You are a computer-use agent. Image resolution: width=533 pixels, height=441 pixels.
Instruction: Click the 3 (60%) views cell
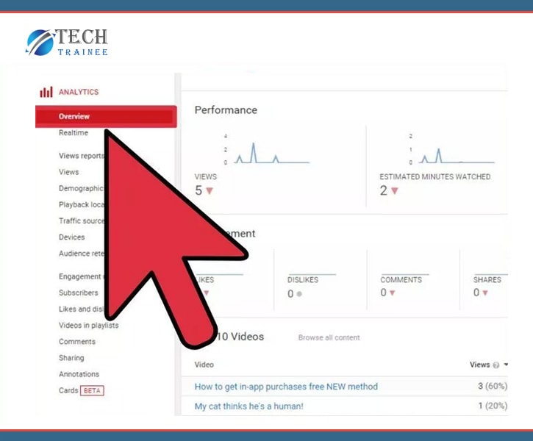(x=493, y=387)
